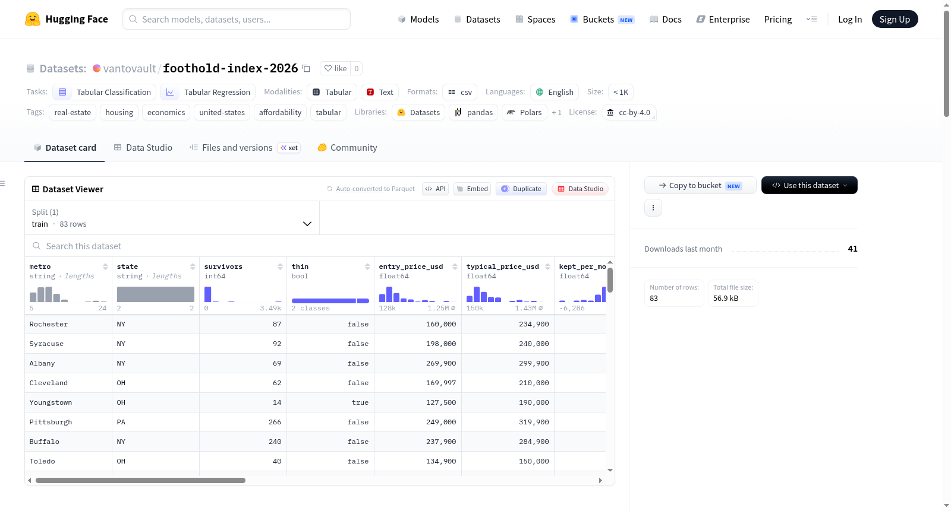Click the Hugging Face logo icon
The height and width of the screenshot is (511, 951).
[33, 19]
